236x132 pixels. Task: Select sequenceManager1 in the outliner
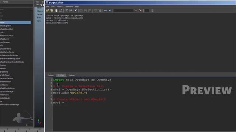[7, 91]
